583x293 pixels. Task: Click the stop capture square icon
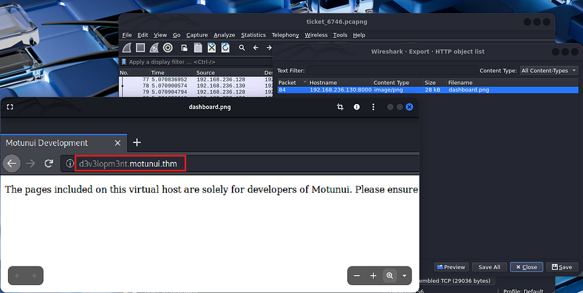[140, 48]
